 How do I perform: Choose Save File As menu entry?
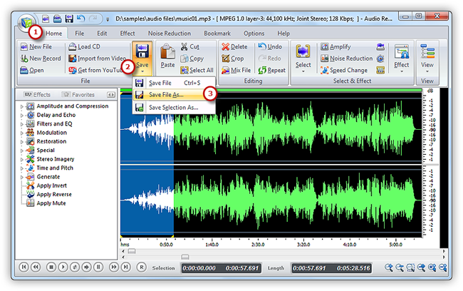click(174, 95)
